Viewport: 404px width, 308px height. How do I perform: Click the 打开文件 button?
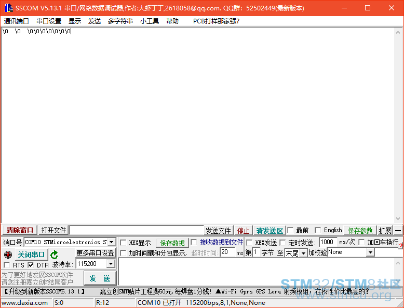pyautogui.click(x=53, y=230)
